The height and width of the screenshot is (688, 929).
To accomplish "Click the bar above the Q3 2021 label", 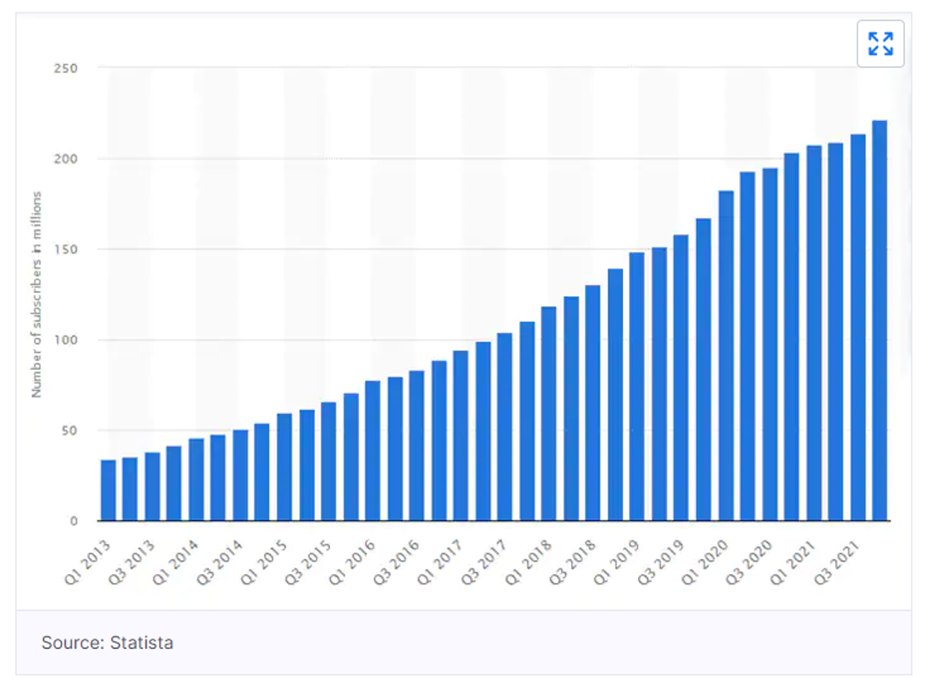I will [857, 327].
